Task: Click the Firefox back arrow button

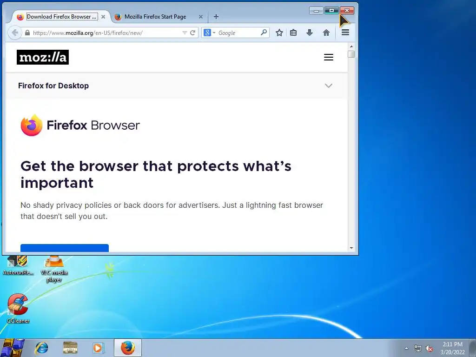Action: click(14, 33)
